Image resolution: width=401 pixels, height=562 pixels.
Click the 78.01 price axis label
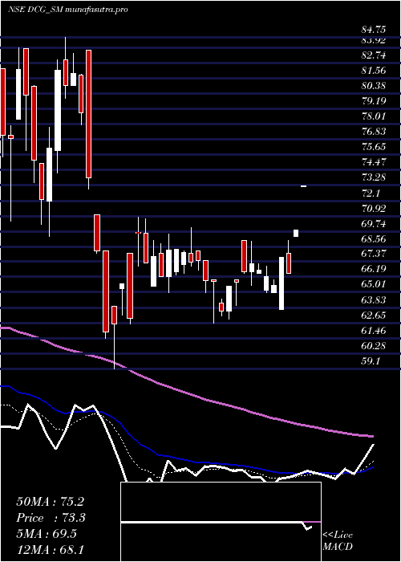pos(374,116)
